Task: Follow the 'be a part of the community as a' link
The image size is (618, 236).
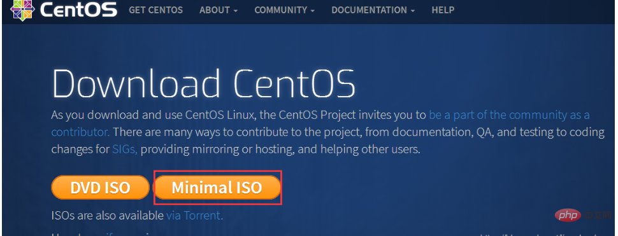Action: [509, 115]
